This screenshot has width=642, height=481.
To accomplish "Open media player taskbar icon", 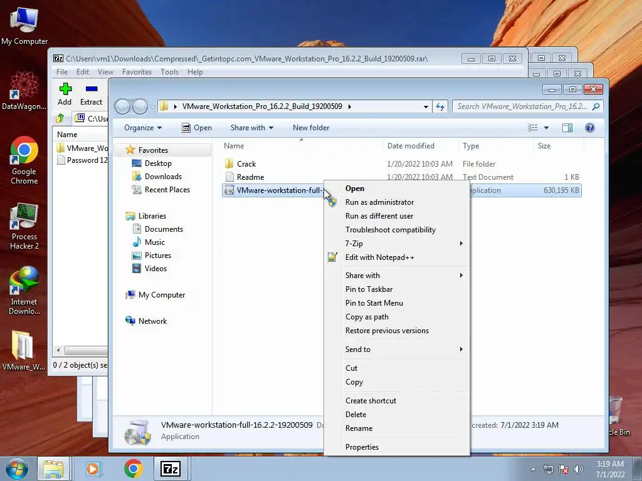I will point(93,468).
